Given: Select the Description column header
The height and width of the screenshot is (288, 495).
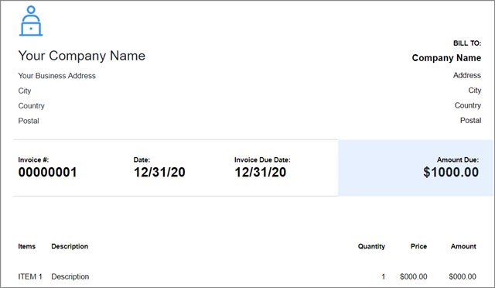Looking at the screenshot, I should [x=70, y=246].
